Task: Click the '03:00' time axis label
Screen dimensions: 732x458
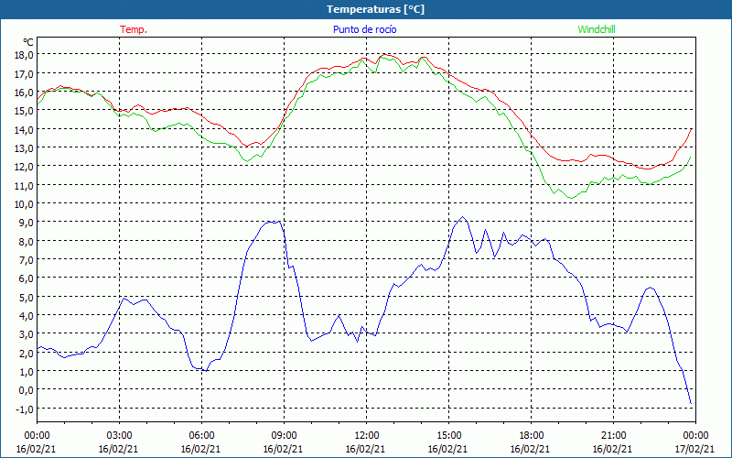Action: click(119, 436)
